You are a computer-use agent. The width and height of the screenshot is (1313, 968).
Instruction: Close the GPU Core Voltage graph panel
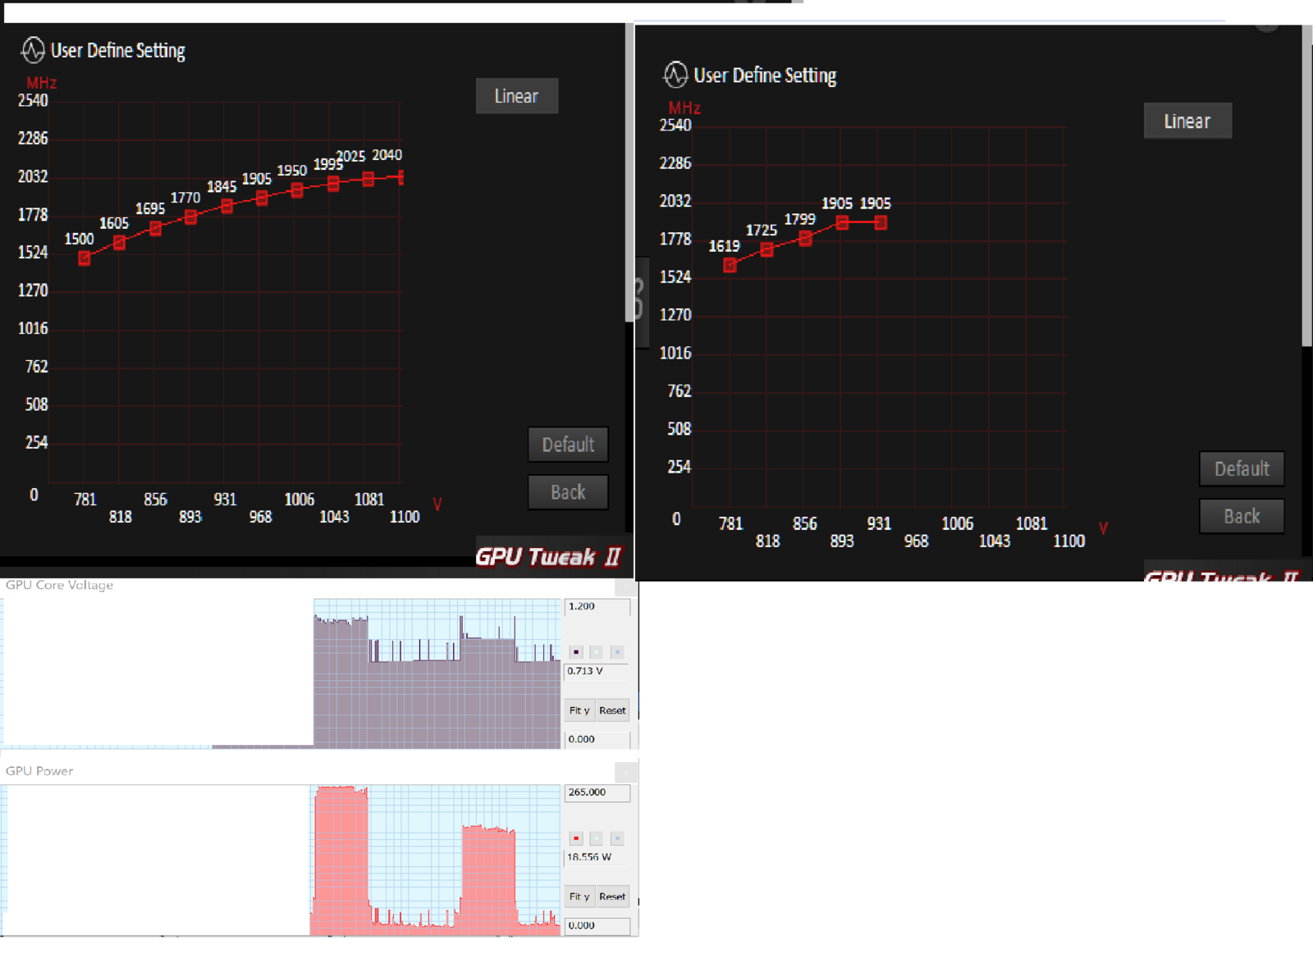coord(625,587)
